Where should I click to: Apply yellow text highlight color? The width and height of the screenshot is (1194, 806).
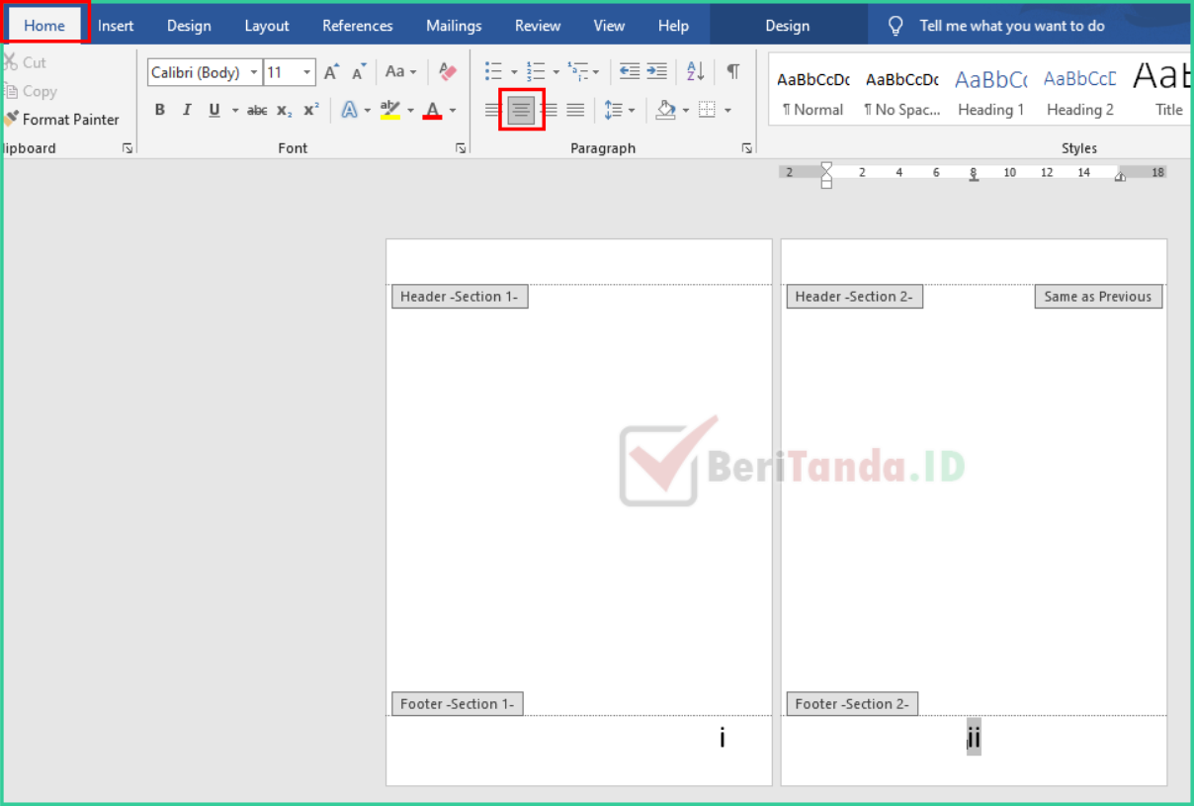390,110
